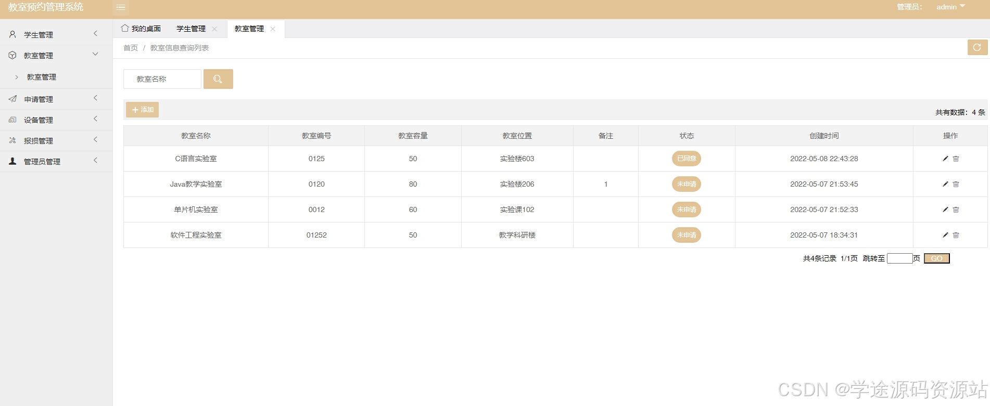Click the 软件工程实验室 name cell

tap(196, 235)
